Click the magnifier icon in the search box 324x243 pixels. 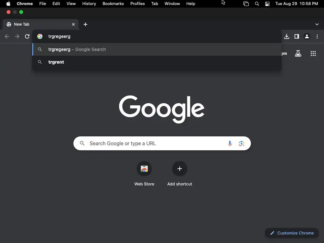pyautogui.click(x=82, y=143)
